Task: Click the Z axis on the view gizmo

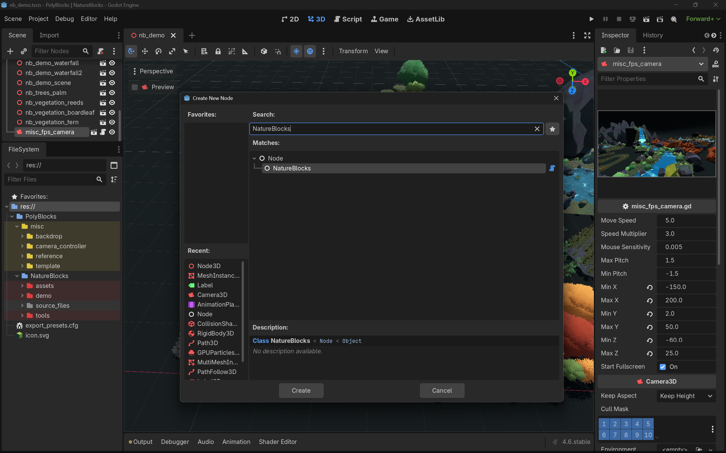Action: (x=572, y=91)
